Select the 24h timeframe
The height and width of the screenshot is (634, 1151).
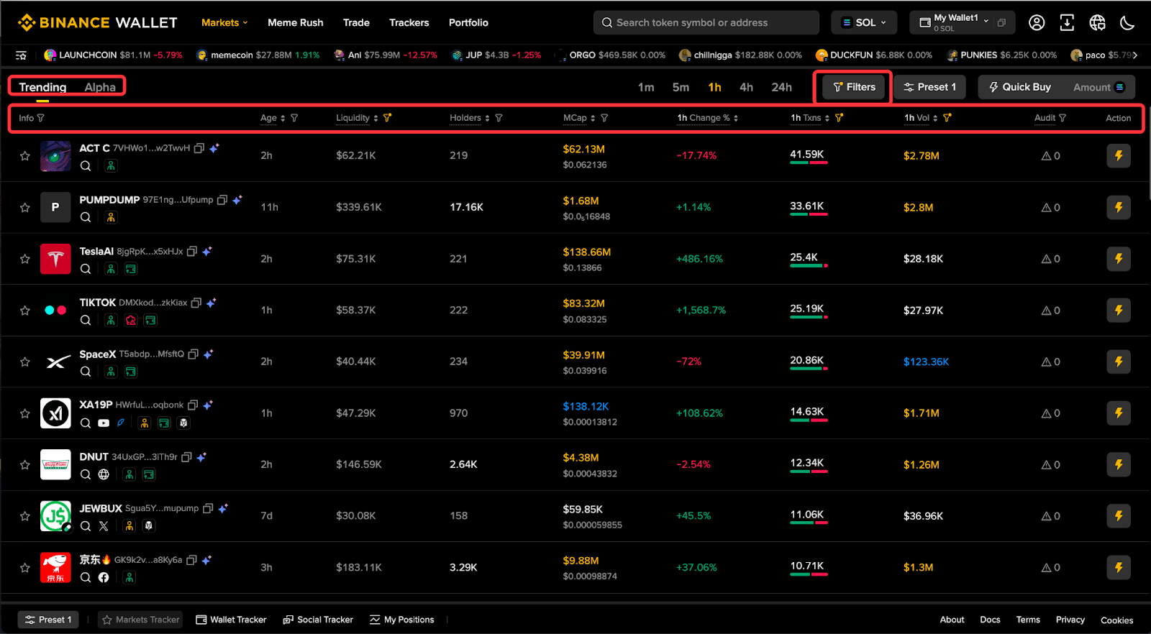(x=781, y=87)
